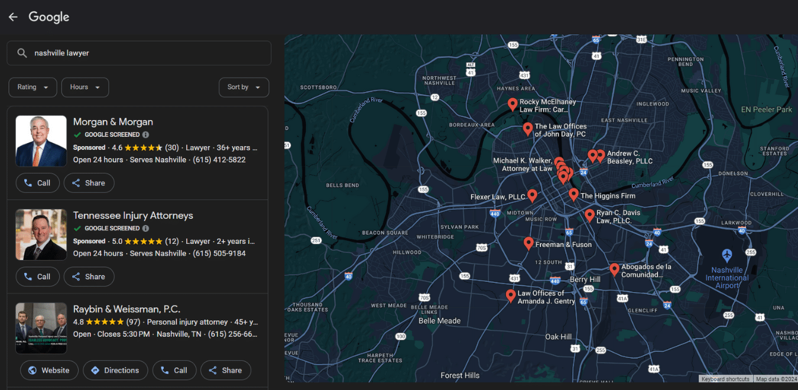Expand the Sort by dropdown
Screen dimensions: 798x390
click(244, 87)
